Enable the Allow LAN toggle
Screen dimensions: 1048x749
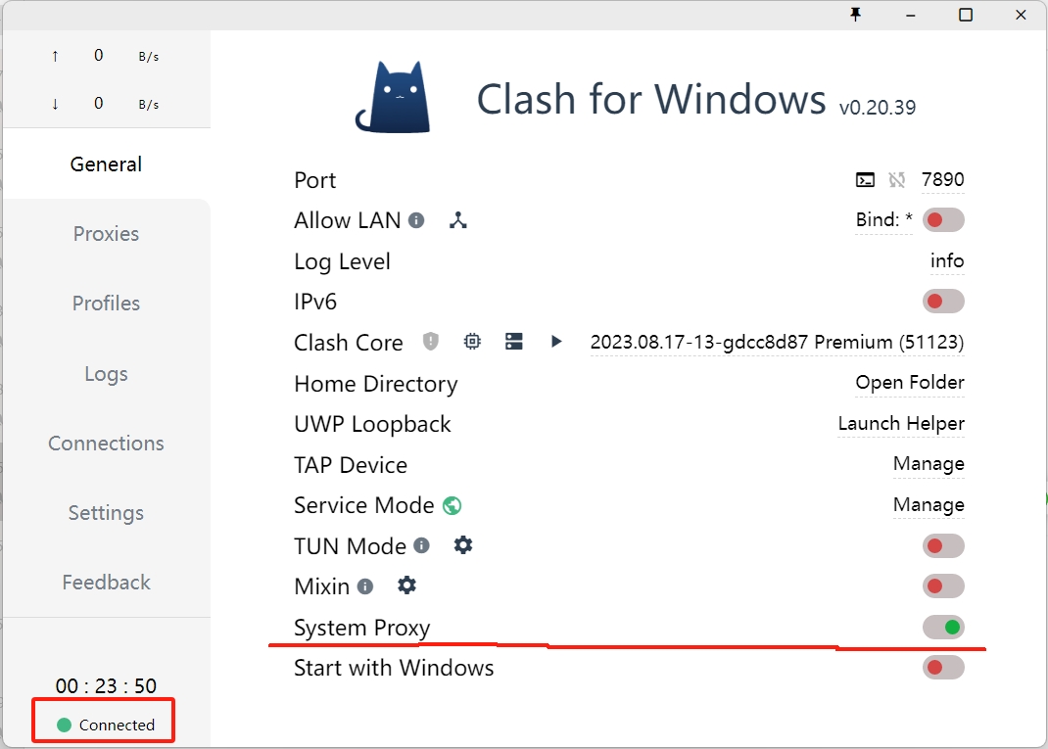[x=943, y=220]
